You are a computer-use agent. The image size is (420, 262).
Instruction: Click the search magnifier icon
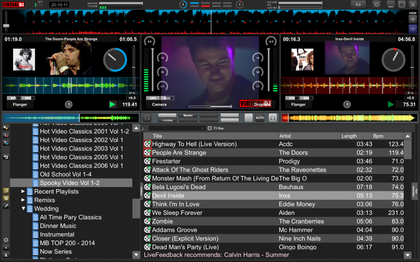point(144,128)
